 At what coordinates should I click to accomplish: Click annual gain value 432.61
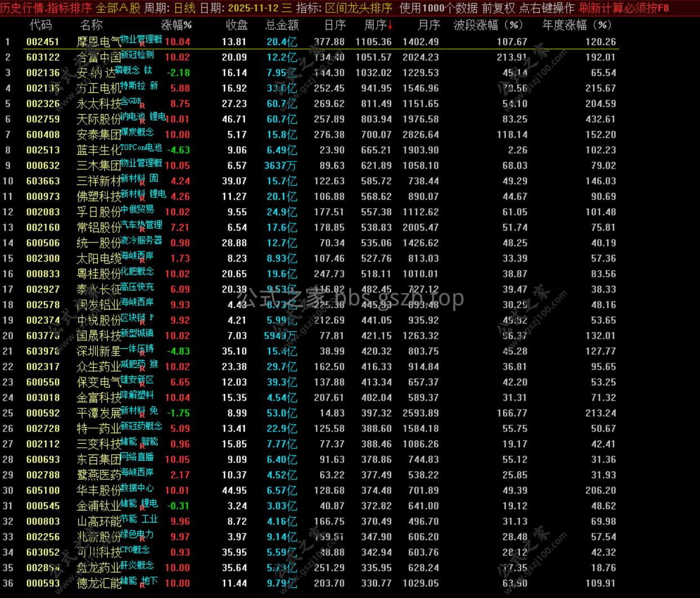coord(600,119)
